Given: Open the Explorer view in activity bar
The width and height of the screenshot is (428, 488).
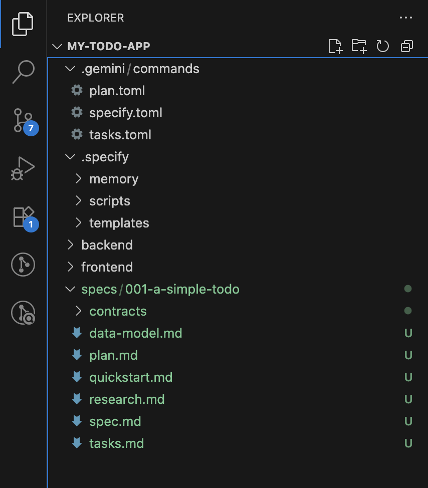Looking at the screenshot, I should [23, 24].
